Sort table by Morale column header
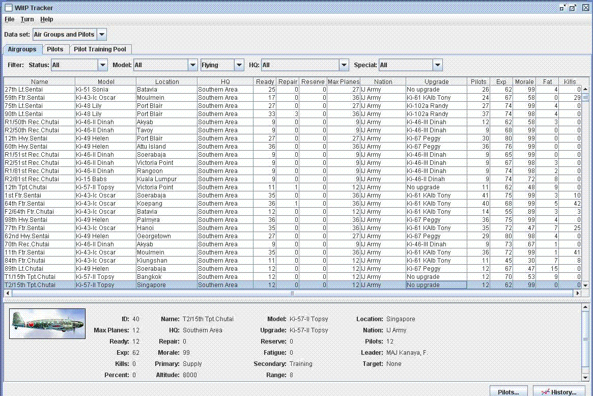The height and width of the screenshot is (396, 593). (524, 81)
